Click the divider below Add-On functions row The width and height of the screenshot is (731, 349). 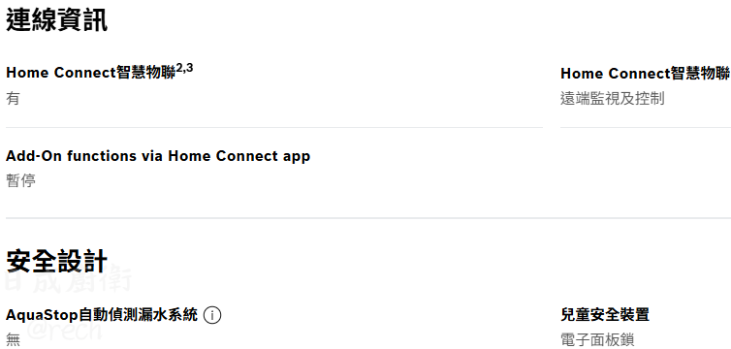tap(368, 217)
